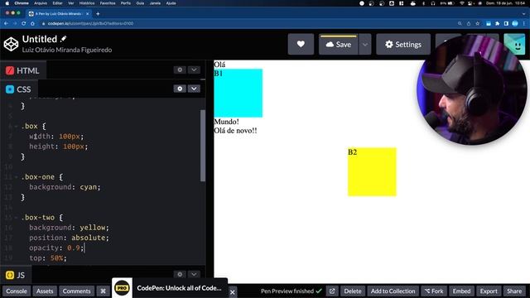This screenshot has width=530, height=298.
Task: Reload the page in Chrome
Action: tap(24, 23)
